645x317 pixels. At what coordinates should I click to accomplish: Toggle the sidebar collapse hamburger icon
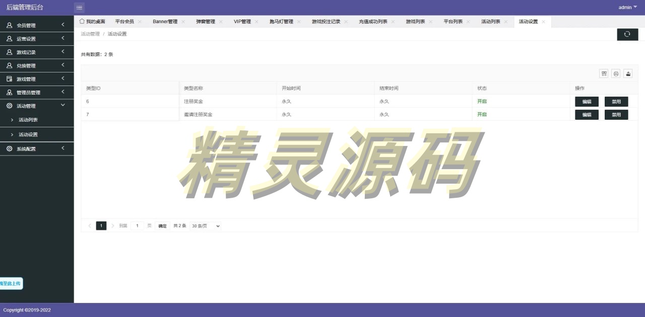tap(79, 8)
